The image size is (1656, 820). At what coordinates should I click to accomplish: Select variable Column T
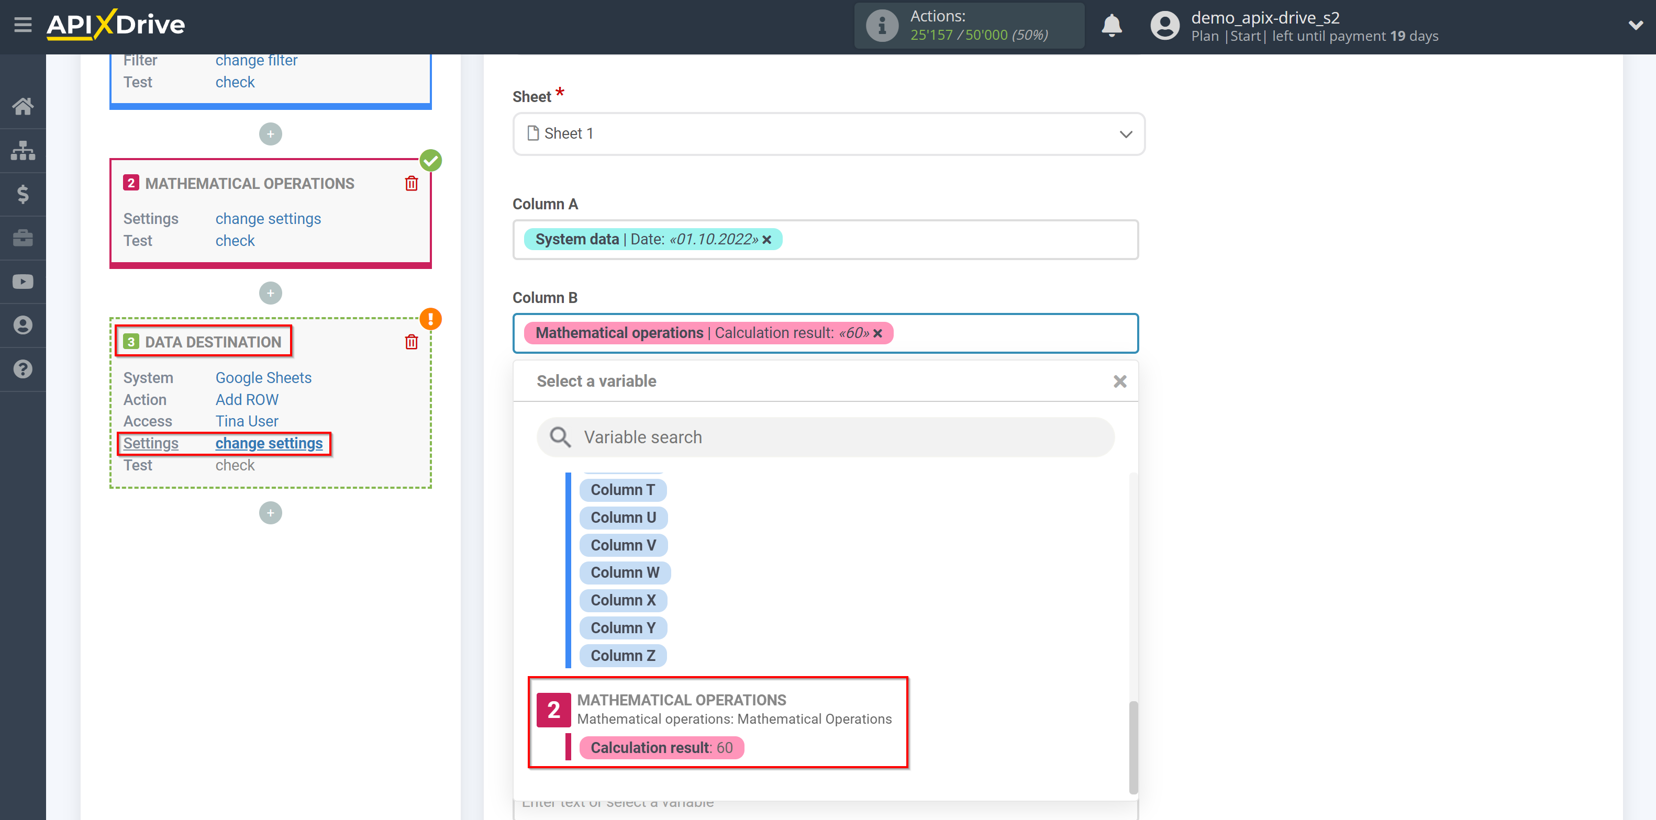(623, 490)
